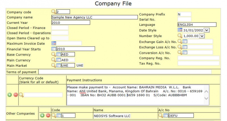Open the Other Companies Code list icon
The height and width of the screenshot is (121, 227).
59,116
